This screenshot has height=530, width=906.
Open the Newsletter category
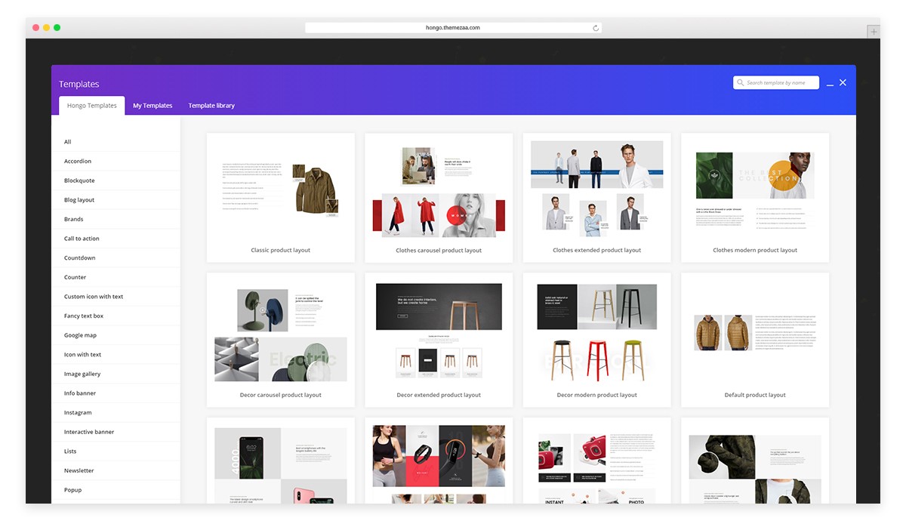[x=116, y=470]
